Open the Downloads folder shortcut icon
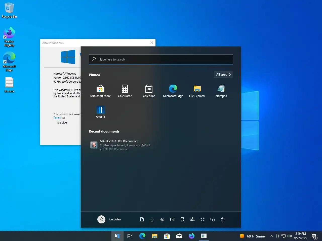The image size is (322, 241). point(152,219)
